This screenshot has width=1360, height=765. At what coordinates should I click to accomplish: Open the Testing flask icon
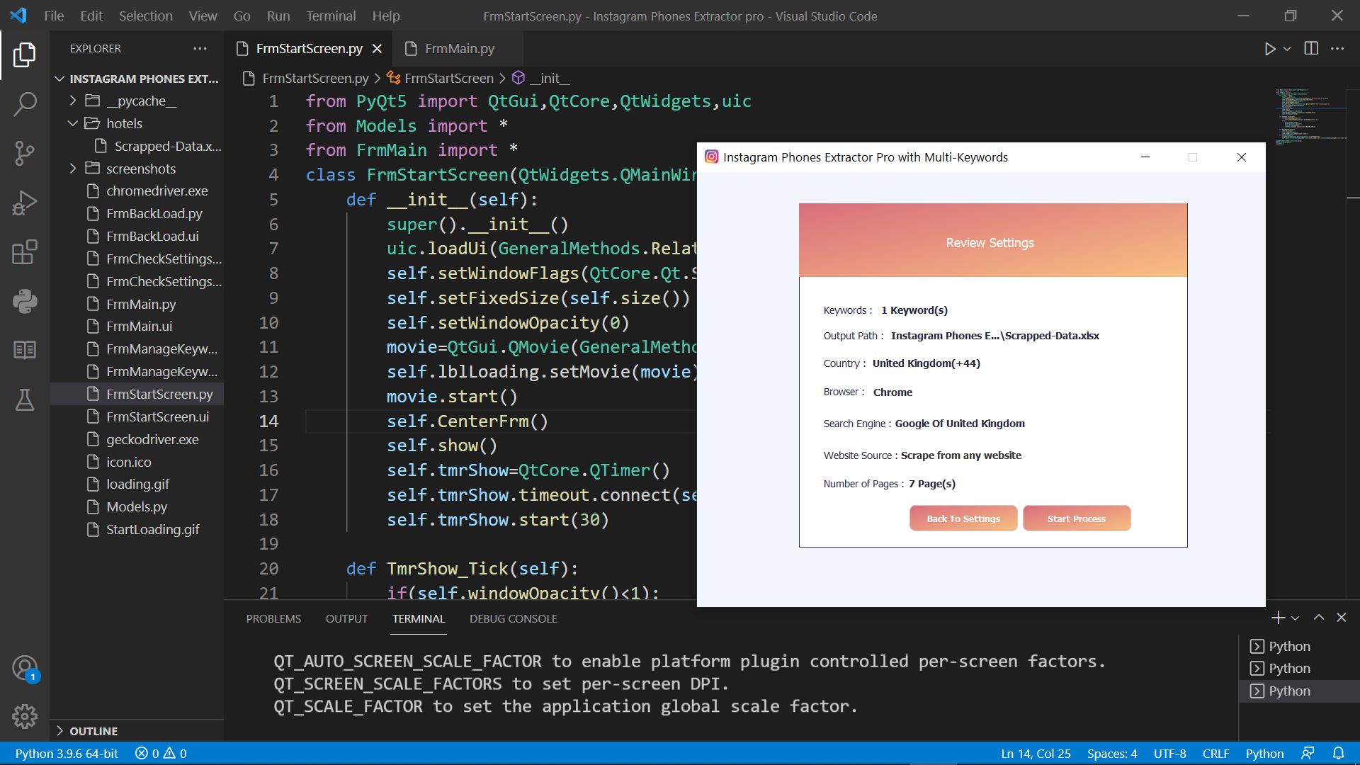[25, 399]
